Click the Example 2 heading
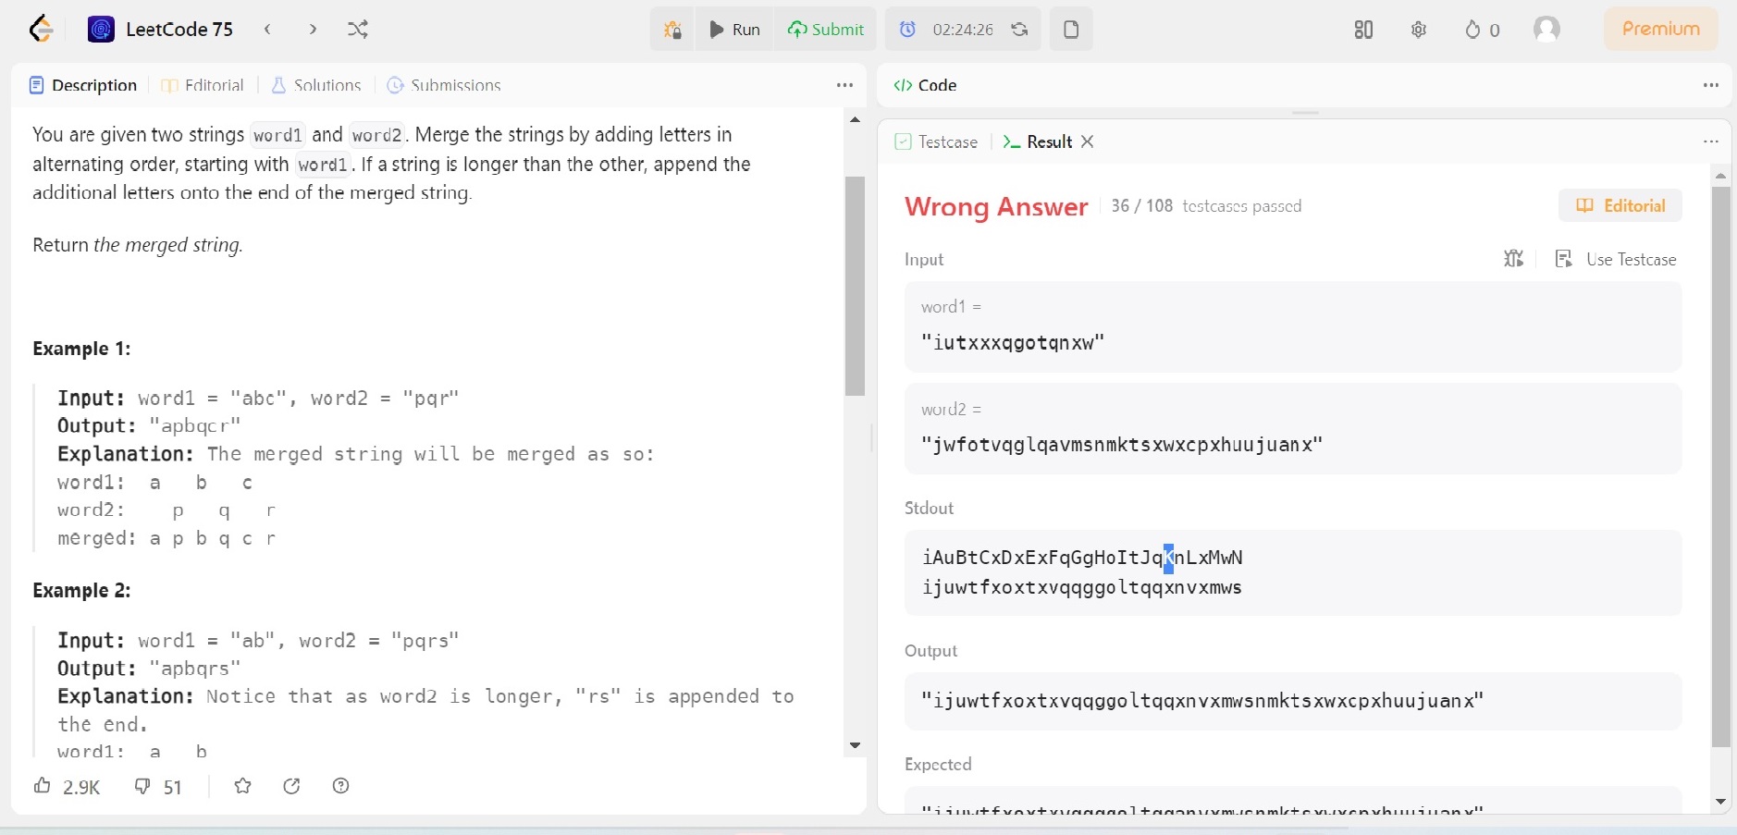The height and width of the screenshot is (835, 1737). coord(81,590)
